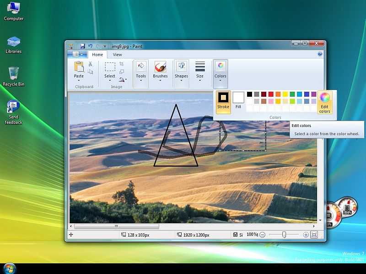Select the Send feedback desktop shortcut
The image size is (366, 274).
(x=14, y=112)
